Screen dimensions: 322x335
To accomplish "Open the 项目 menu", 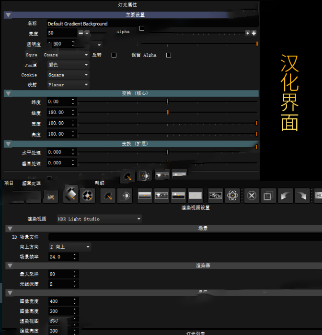I will click(x=9, y=183).
